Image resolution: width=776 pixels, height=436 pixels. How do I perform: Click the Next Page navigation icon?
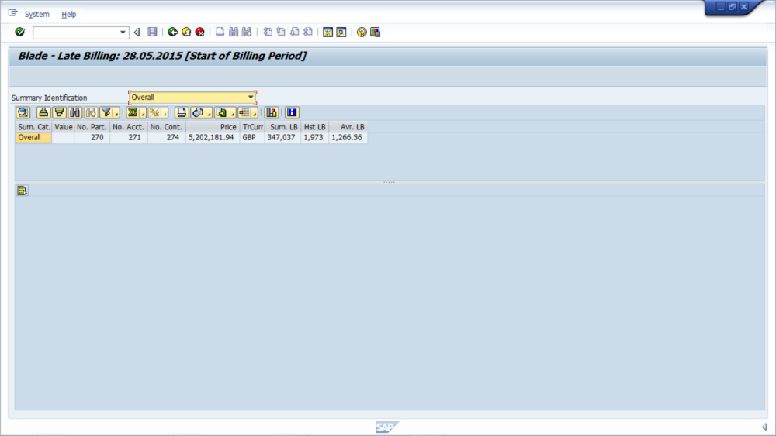coord(294,32)
